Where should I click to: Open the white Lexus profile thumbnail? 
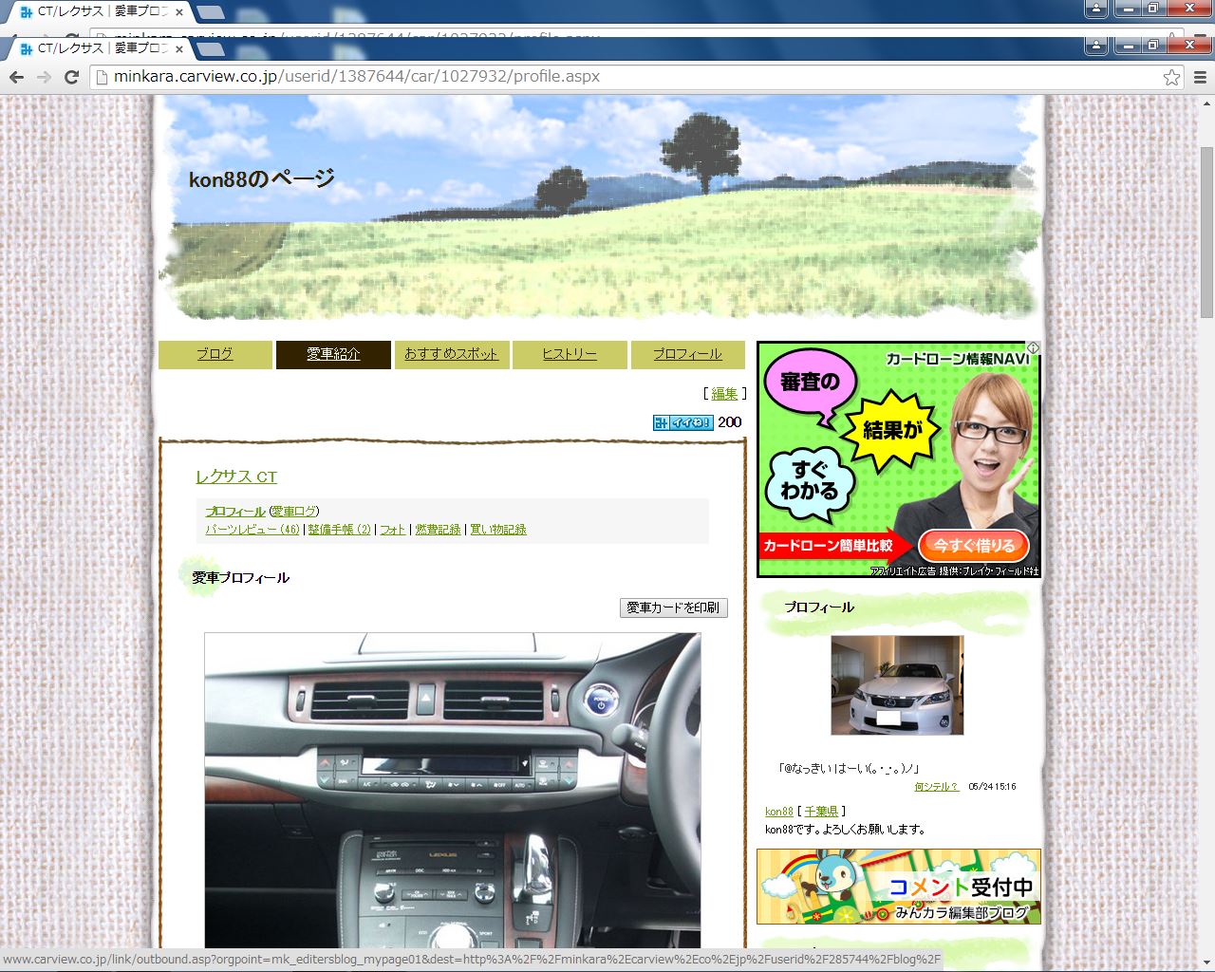tap(897, 685)
